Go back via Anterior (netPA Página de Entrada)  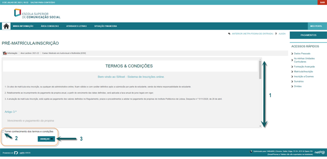pos(252,34)
